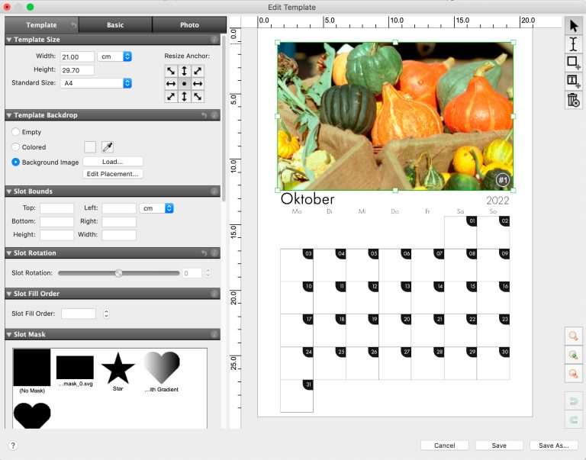Click the Oktober month title text
Screen dimensions: 586x460
pos(307,199)
